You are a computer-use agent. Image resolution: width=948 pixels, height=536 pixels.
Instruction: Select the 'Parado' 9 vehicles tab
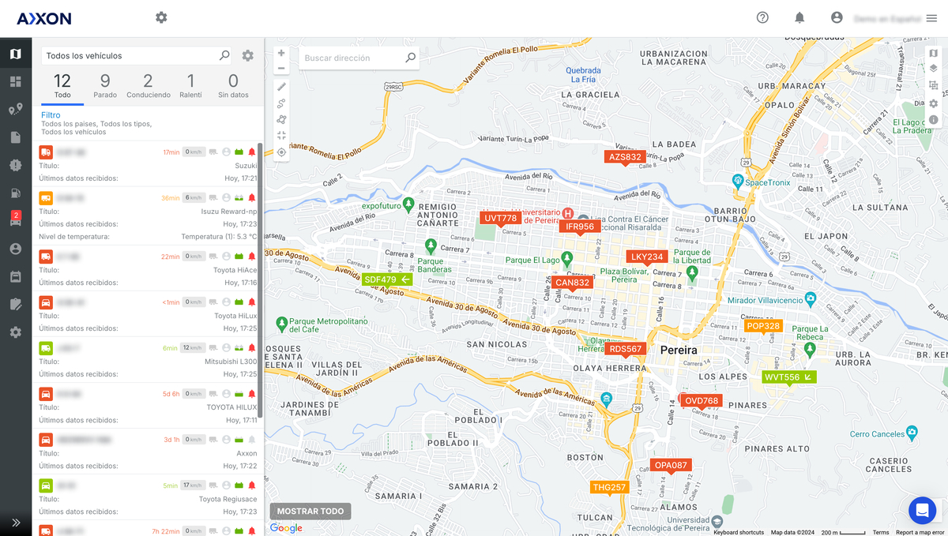[x=105, y=86]
